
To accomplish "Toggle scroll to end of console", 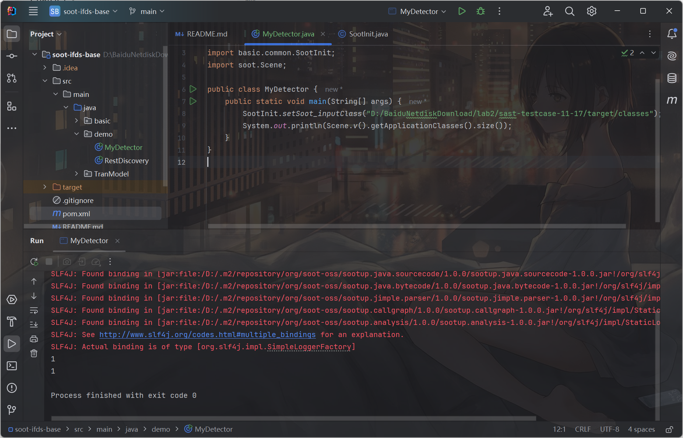I will (34, 324).
